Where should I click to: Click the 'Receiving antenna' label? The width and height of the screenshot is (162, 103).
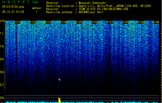click(x=59, y=12)
